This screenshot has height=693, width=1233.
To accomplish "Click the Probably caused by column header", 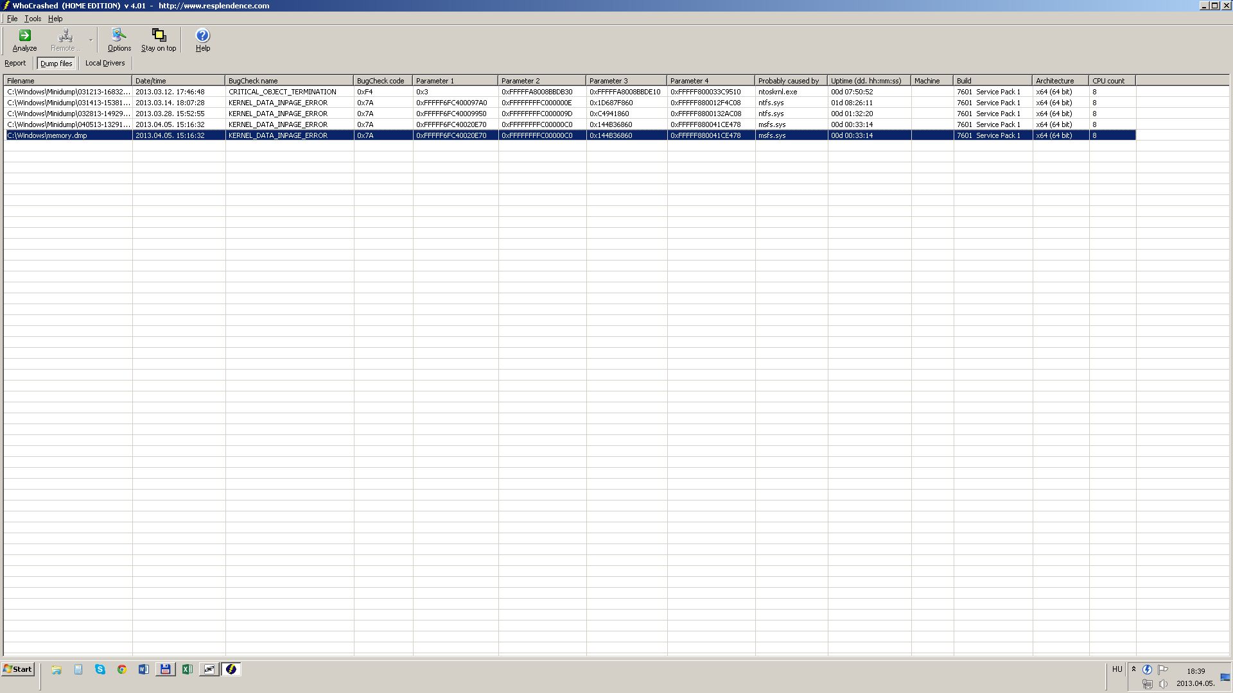I will 791,81.
